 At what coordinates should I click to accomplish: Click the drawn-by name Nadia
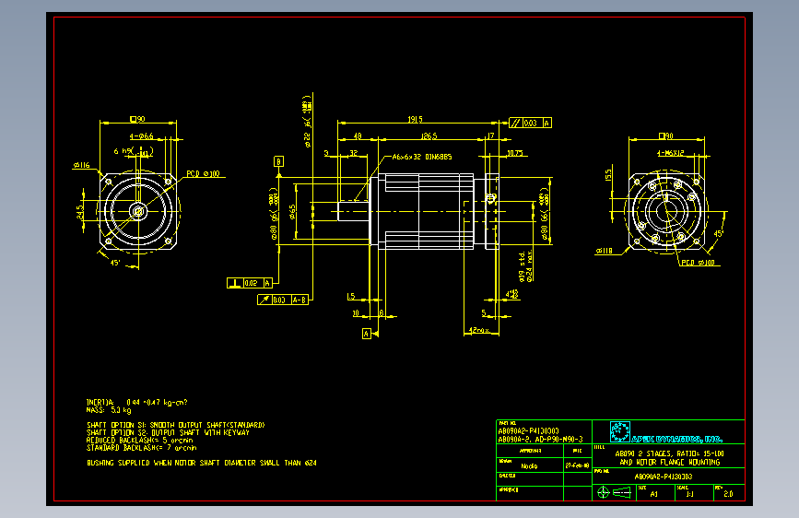[x=529, y=466]
